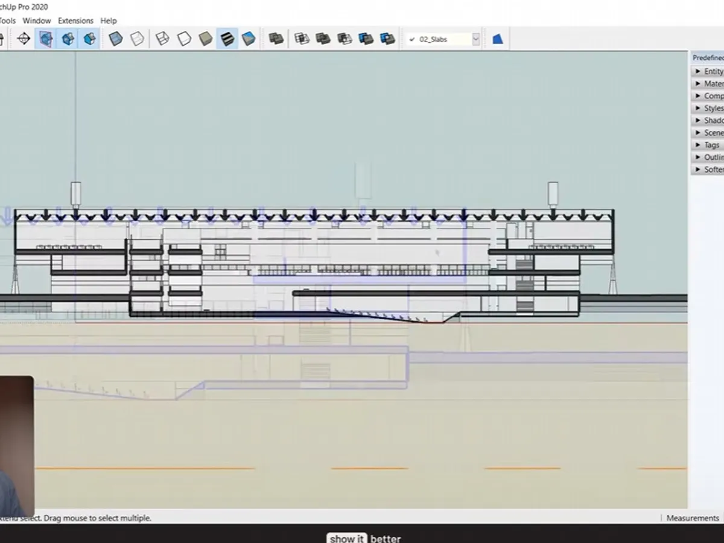Activate X-ray mode
This screenshot has width=724, height=543.
[x=115, y=38]
